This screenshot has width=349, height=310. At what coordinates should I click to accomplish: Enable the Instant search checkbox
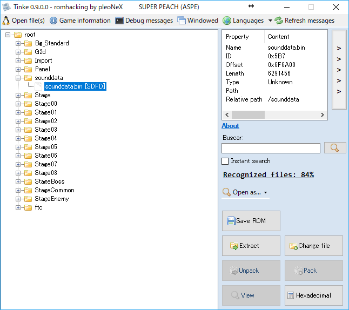point(225,161)
